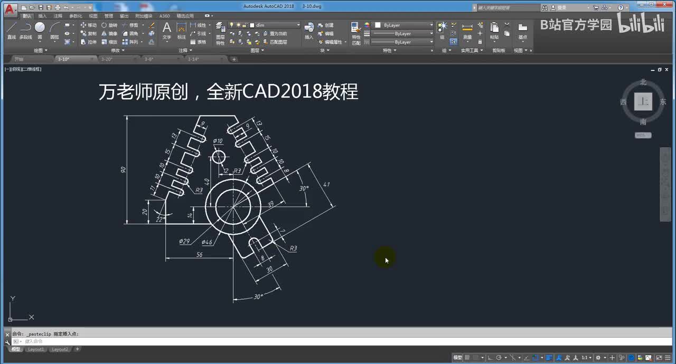This screenshot has width=676, height=364.
Task: Toggle the grid display in status bar
Action: (467, 358)
